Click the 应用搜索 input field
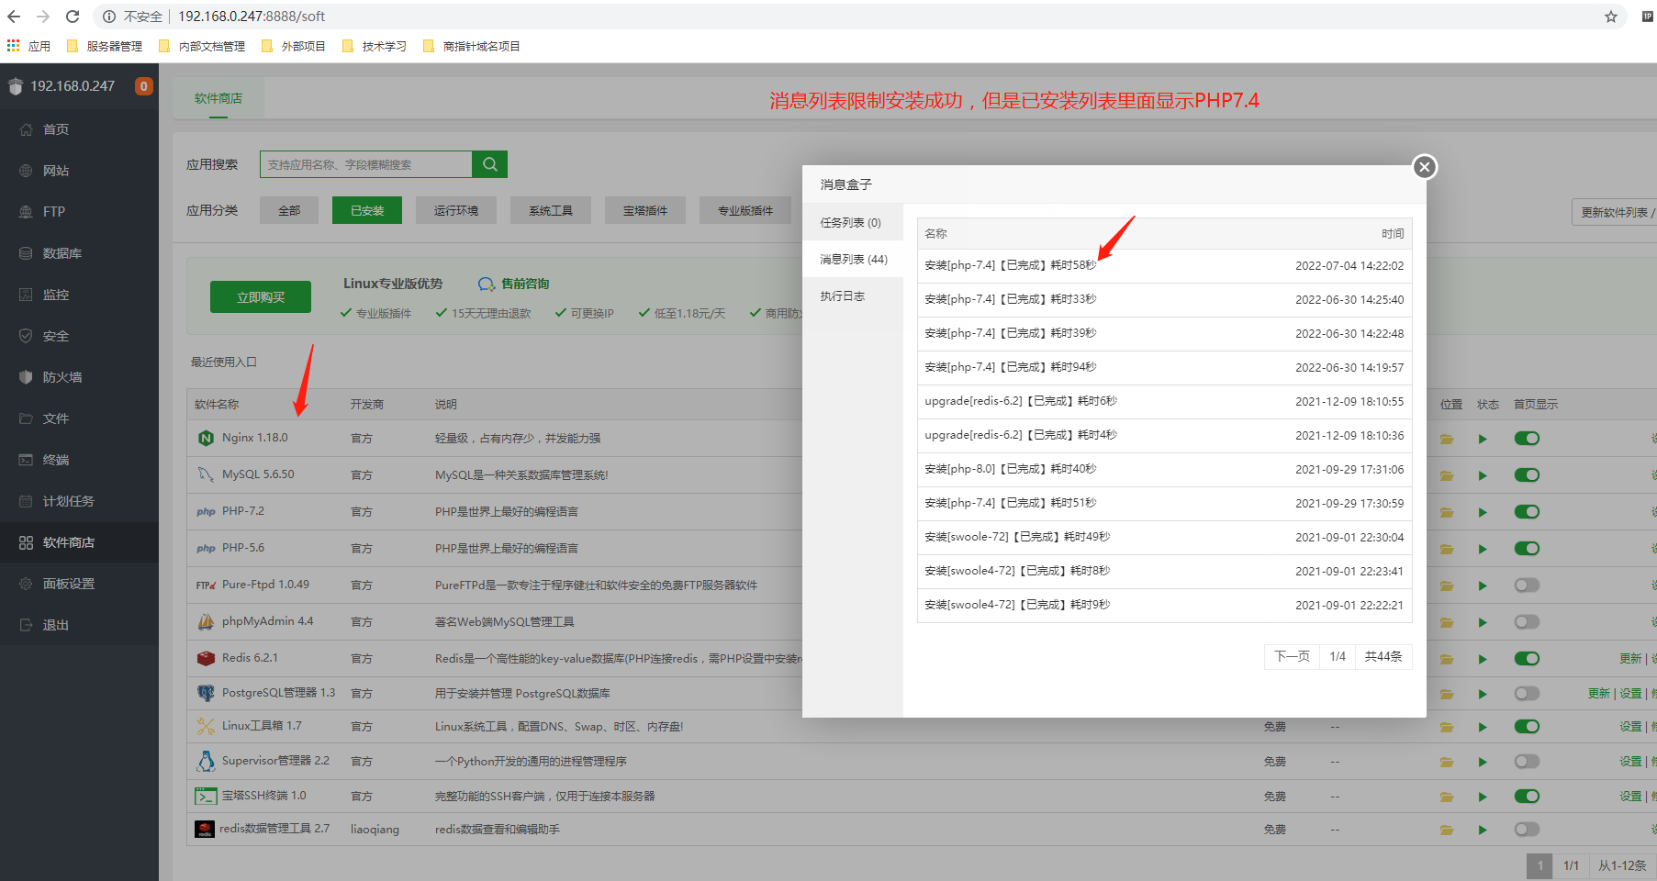This screenshot has height=881, width=1657. click(365, 164)
